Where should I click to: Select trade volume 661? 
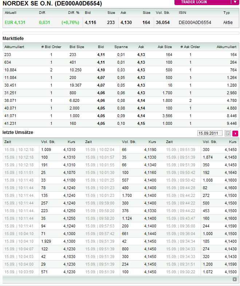(125, 234)
